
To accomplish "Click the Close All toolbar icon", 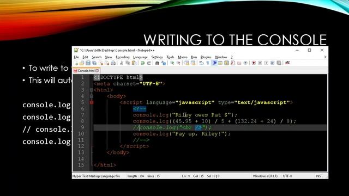I will [107, 63].
